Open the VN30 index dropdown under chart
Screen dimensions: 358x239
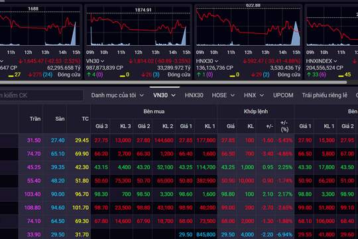pyautogui.click(x=95, y=61)
